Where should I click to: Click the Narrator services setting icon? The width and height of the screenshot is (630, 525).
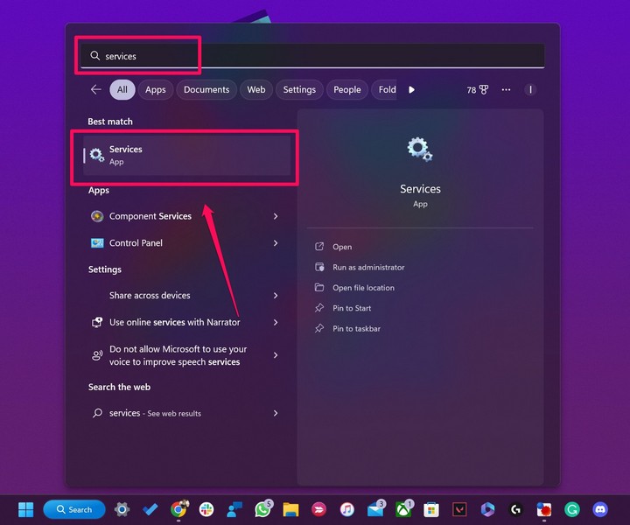click(97, 322)
